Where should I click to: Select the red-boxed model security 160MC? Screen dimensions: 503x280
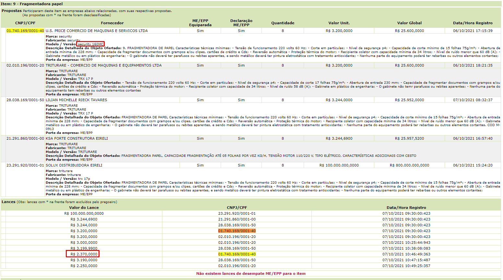90,44
